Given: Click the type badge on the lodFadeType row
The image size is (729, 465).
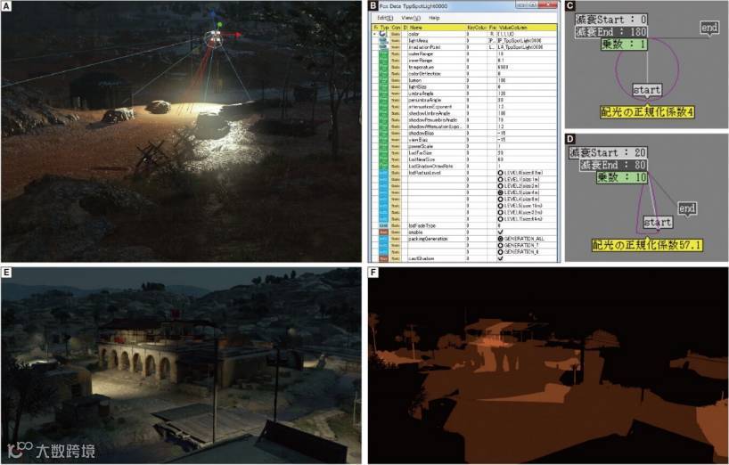Looking at the screenshot, I should (383, 225).
